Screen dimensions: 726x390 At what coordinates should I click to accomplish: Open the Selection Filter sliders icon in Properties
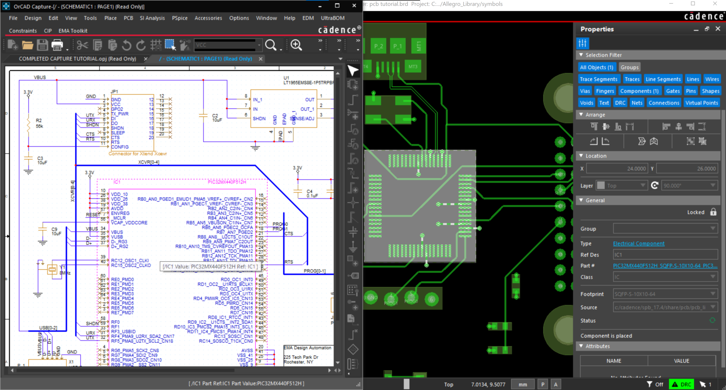pos(582,43)
